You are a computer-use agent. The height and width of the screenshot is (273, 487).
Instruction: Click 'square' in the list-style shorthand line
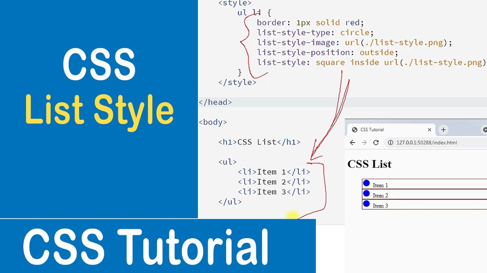click(330, 63)
